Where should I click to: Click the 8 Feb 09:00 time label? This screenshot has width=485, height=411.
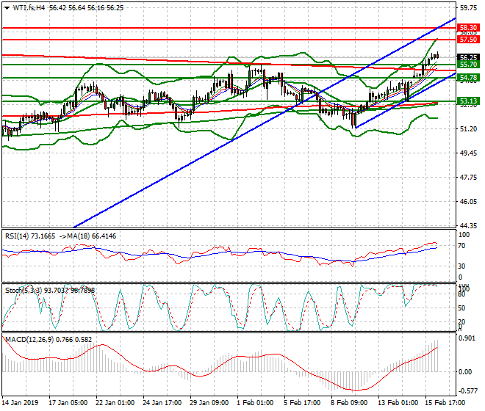pyautogui.click(x=349, y=403)
